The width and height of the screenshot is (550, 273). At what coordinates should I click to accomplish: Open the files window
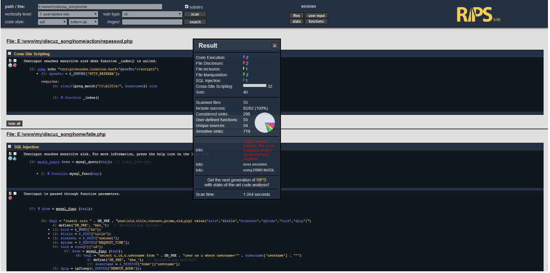[x=296, y=16]
